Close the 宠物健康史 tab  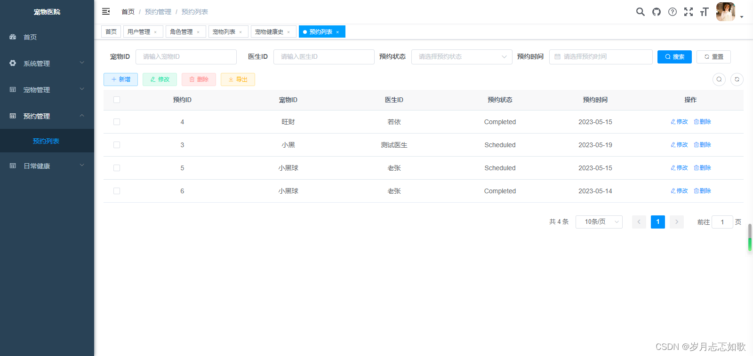tap(288, 32)
